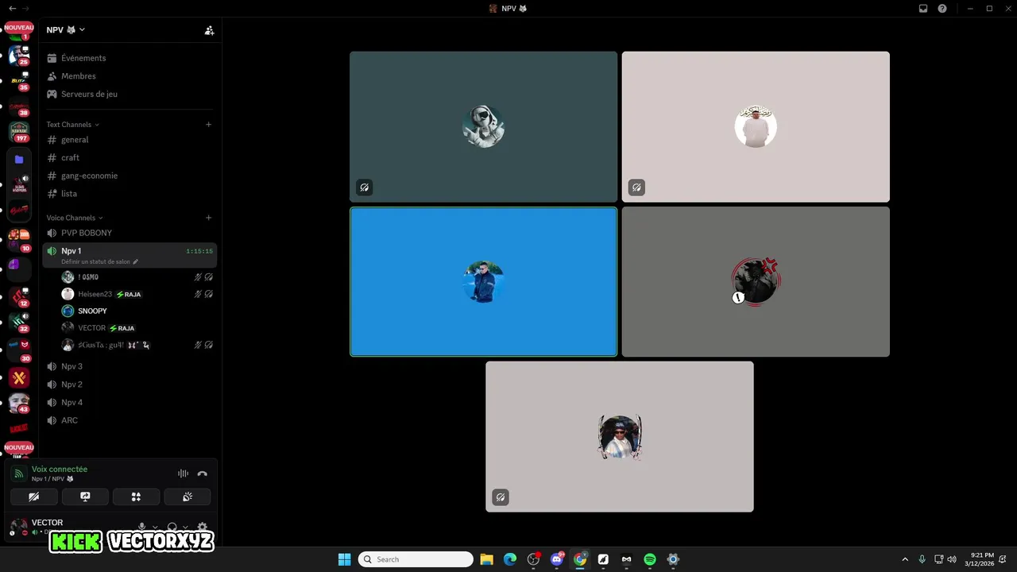
Task: Expand the NPV server name dropdown
Action: tap(66, 30)
